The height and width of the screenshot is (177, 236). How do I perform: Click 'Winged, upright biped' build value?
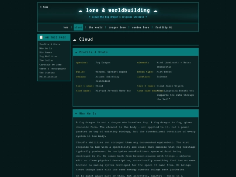(111, 72)
